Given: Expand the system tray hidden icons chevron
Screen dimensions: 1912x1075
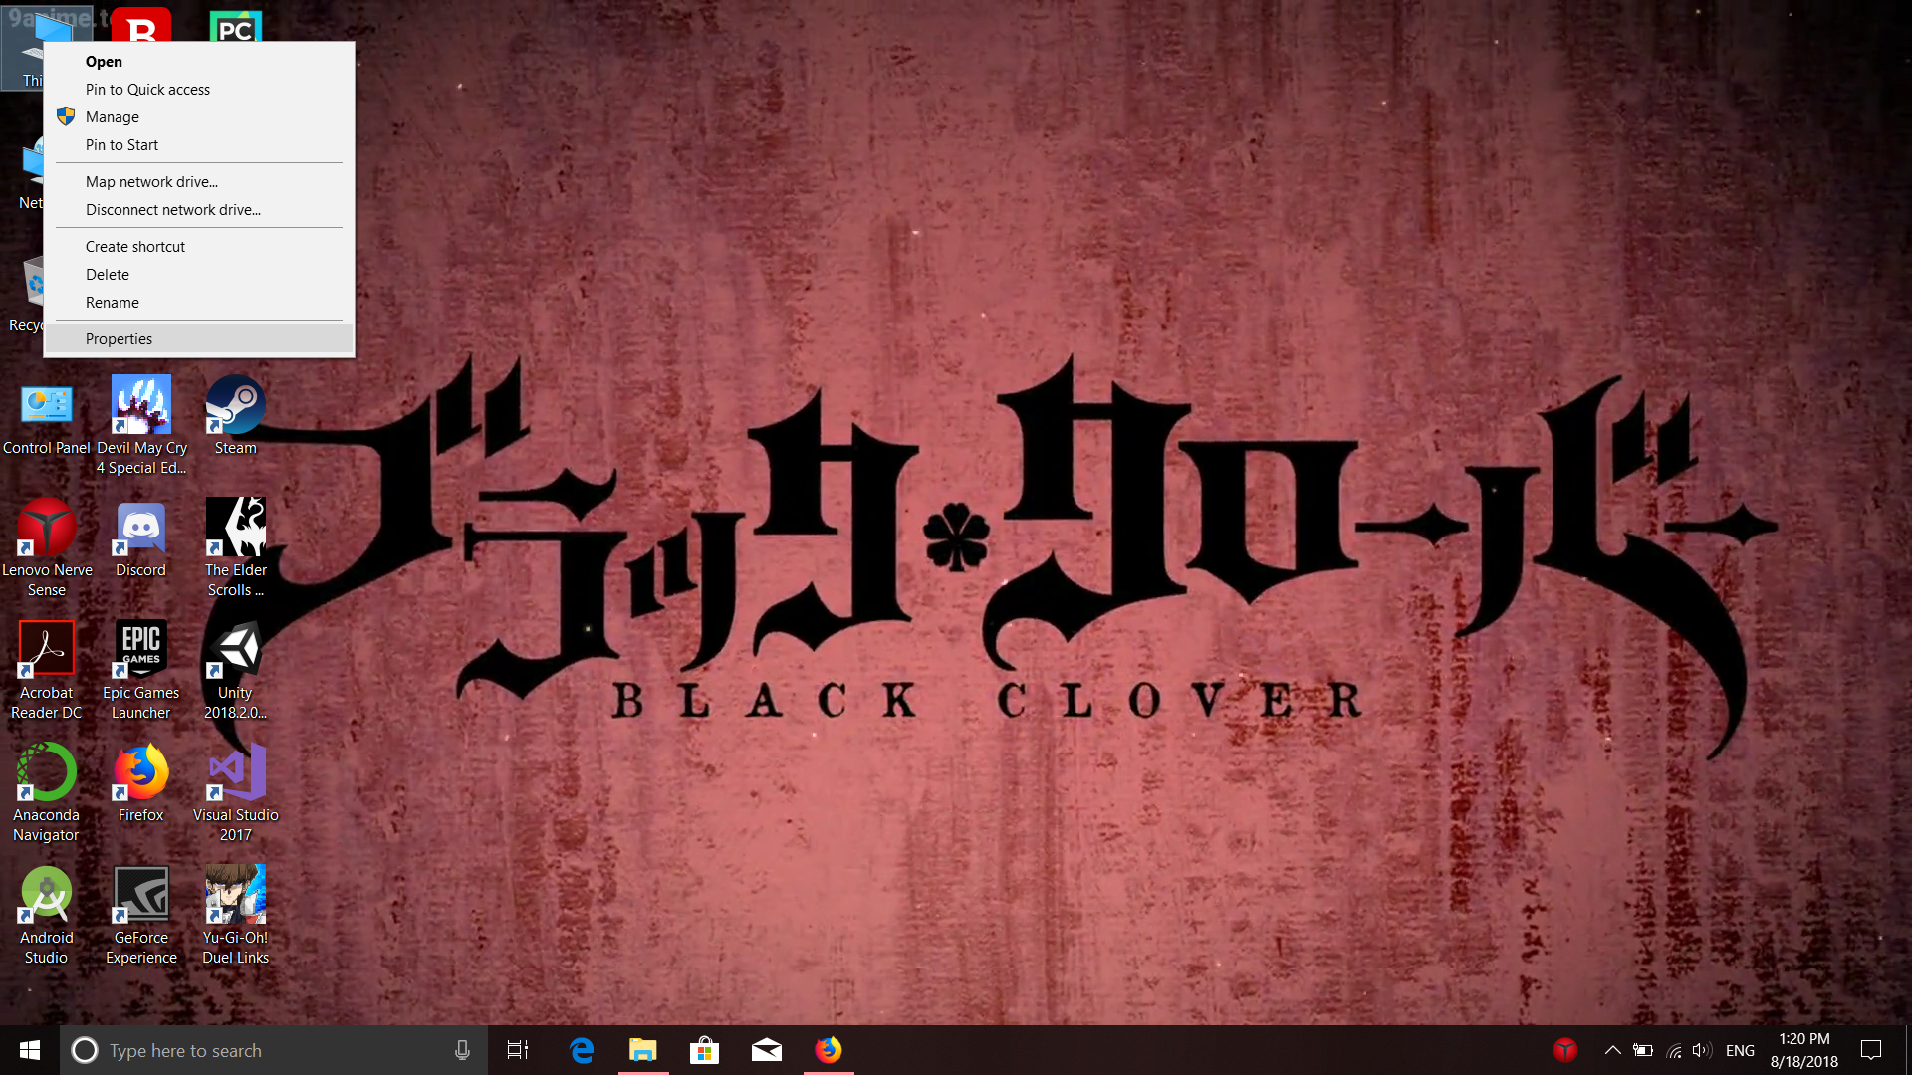Looking at the screenshot, I should point(1612,1050).
